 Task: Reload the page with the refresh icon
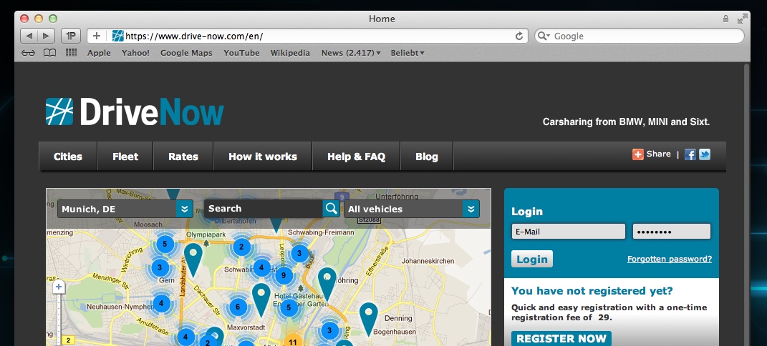[519, 36]
